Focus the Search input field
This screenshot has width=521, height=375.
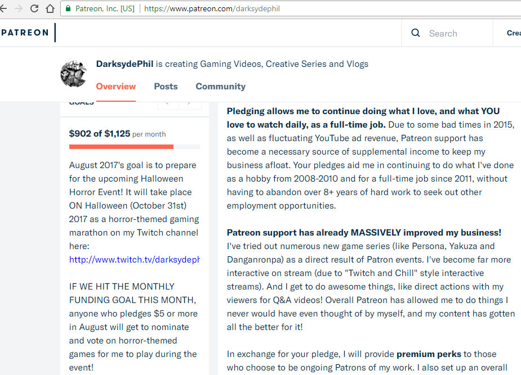tap(458, 33)
